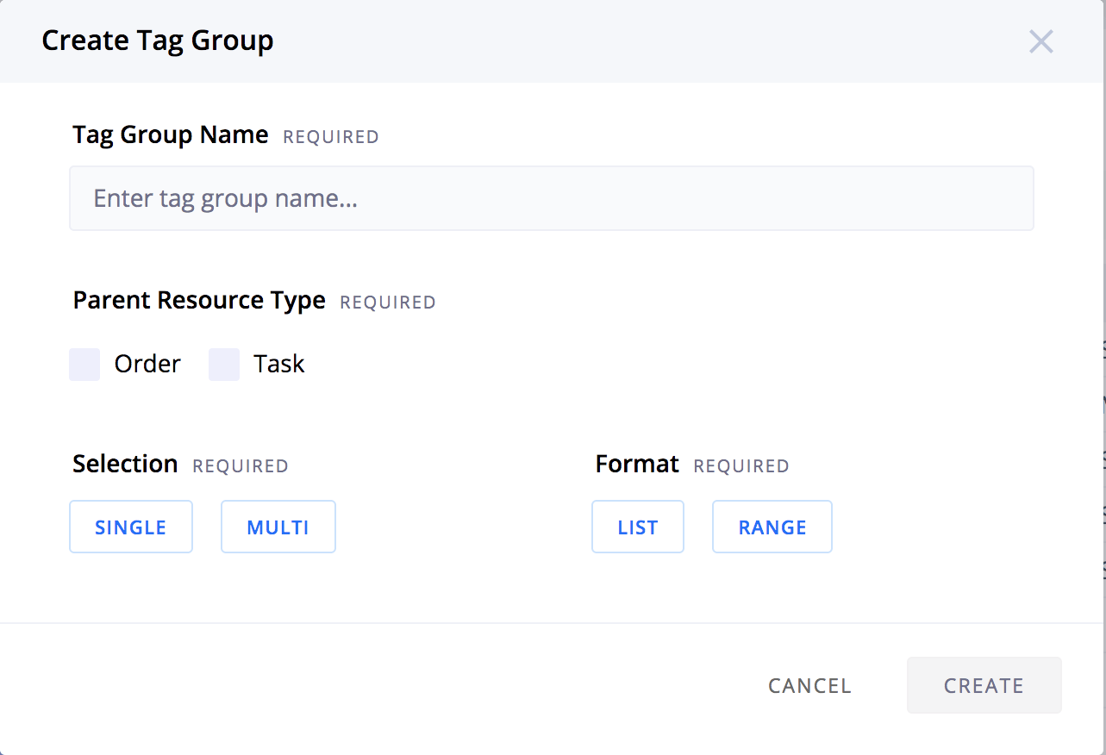The height and width of the screenshot is (755, 1106).
Task: Click the scrollbar on the right edge
Action: (1101, 379)
